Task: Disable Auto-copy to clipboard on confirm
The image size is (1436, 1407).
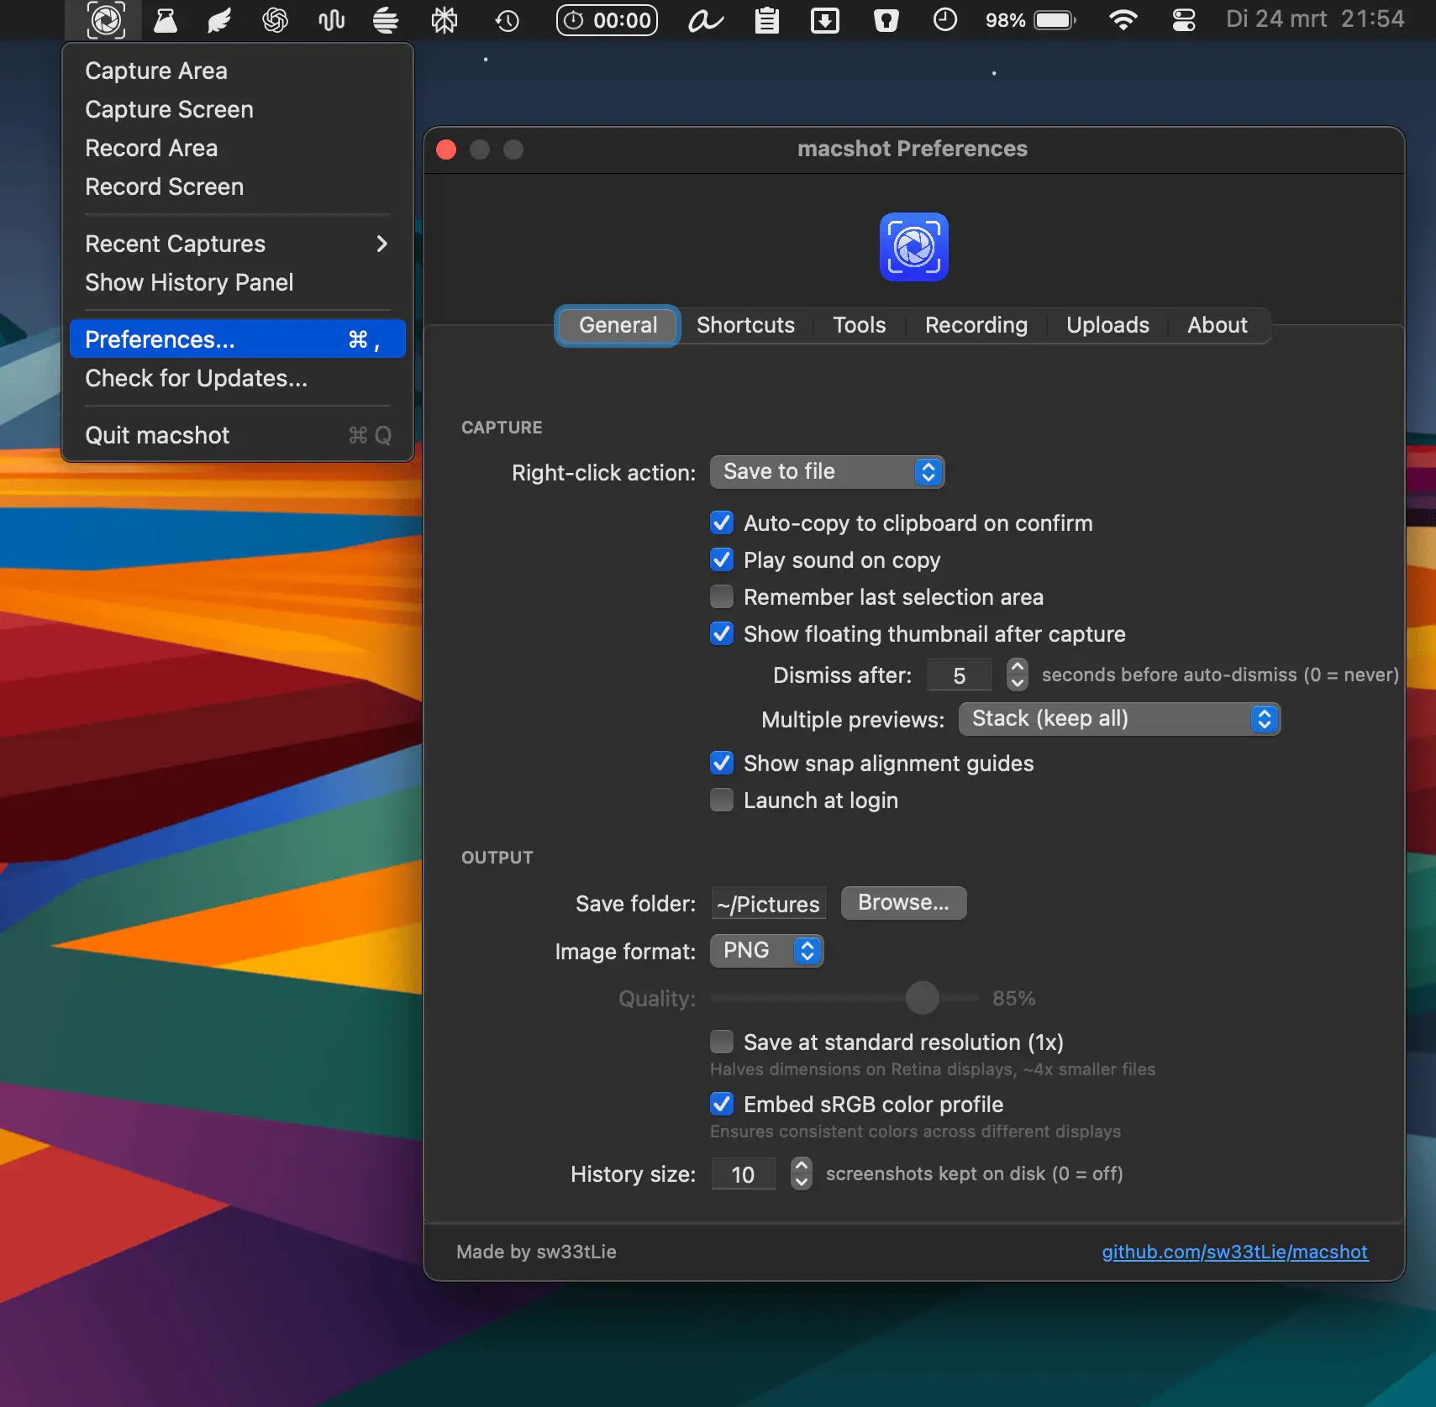Action: [x=722, y=523]
